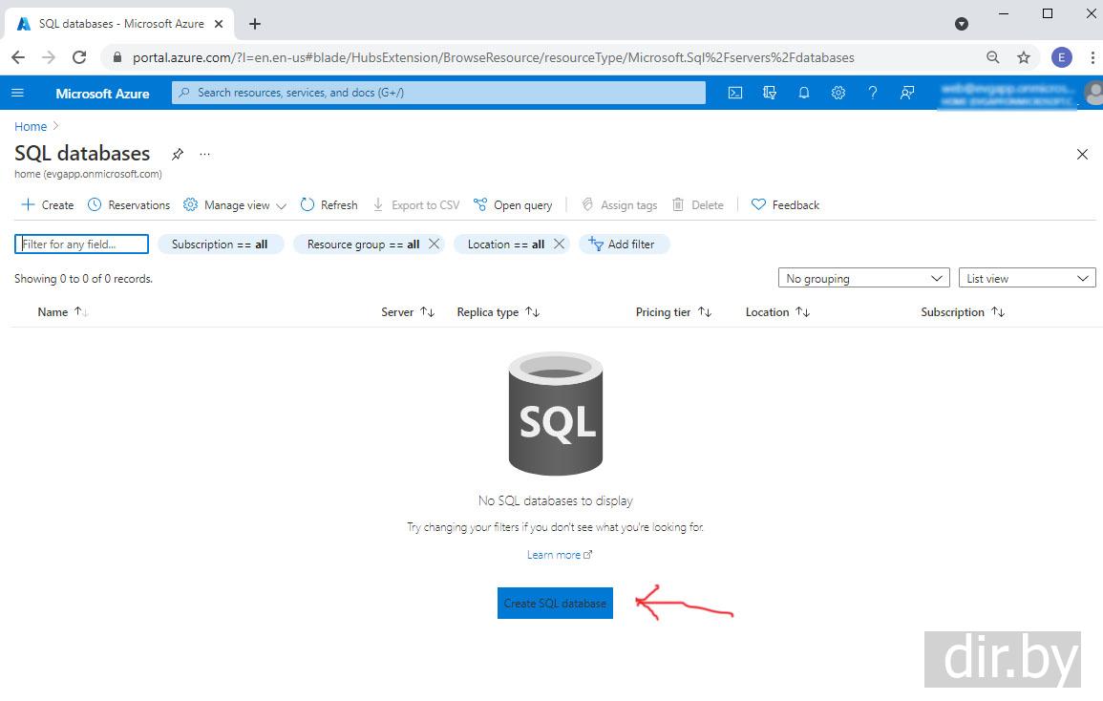Open the List view dropdown

[x=1026, y=278]
